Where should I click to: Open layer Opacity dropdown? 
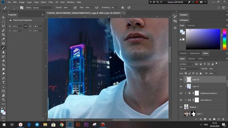[x=216, y=69]
